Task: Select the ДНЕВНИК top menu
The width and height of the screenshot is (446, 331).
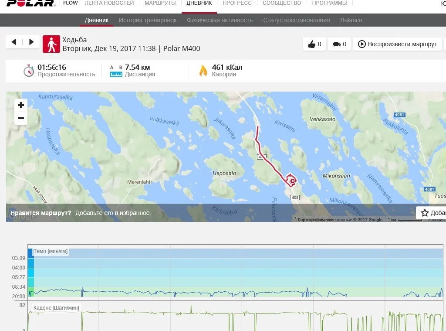Action: [199, 3]
